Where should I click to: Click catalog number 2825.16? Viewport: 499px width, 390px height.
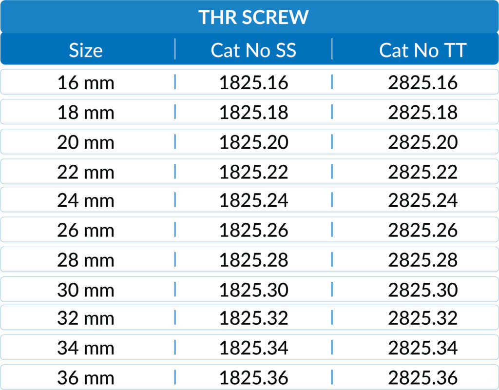click(x=422, y=83)
